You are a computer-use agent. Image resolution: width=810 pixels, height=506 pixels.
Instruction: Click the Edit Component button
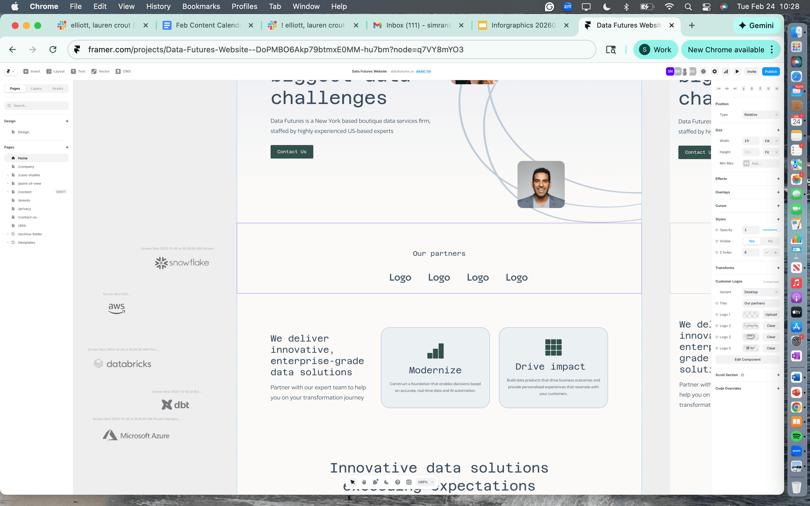(747, 360)
